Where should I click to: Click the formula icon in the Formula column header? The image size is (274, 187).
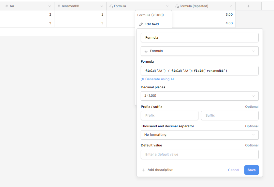click(x=111, y=6)
